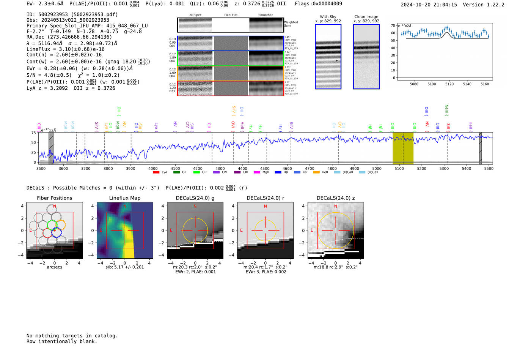
Task: Click the 2D Spec column header
Action: point(195,15)
